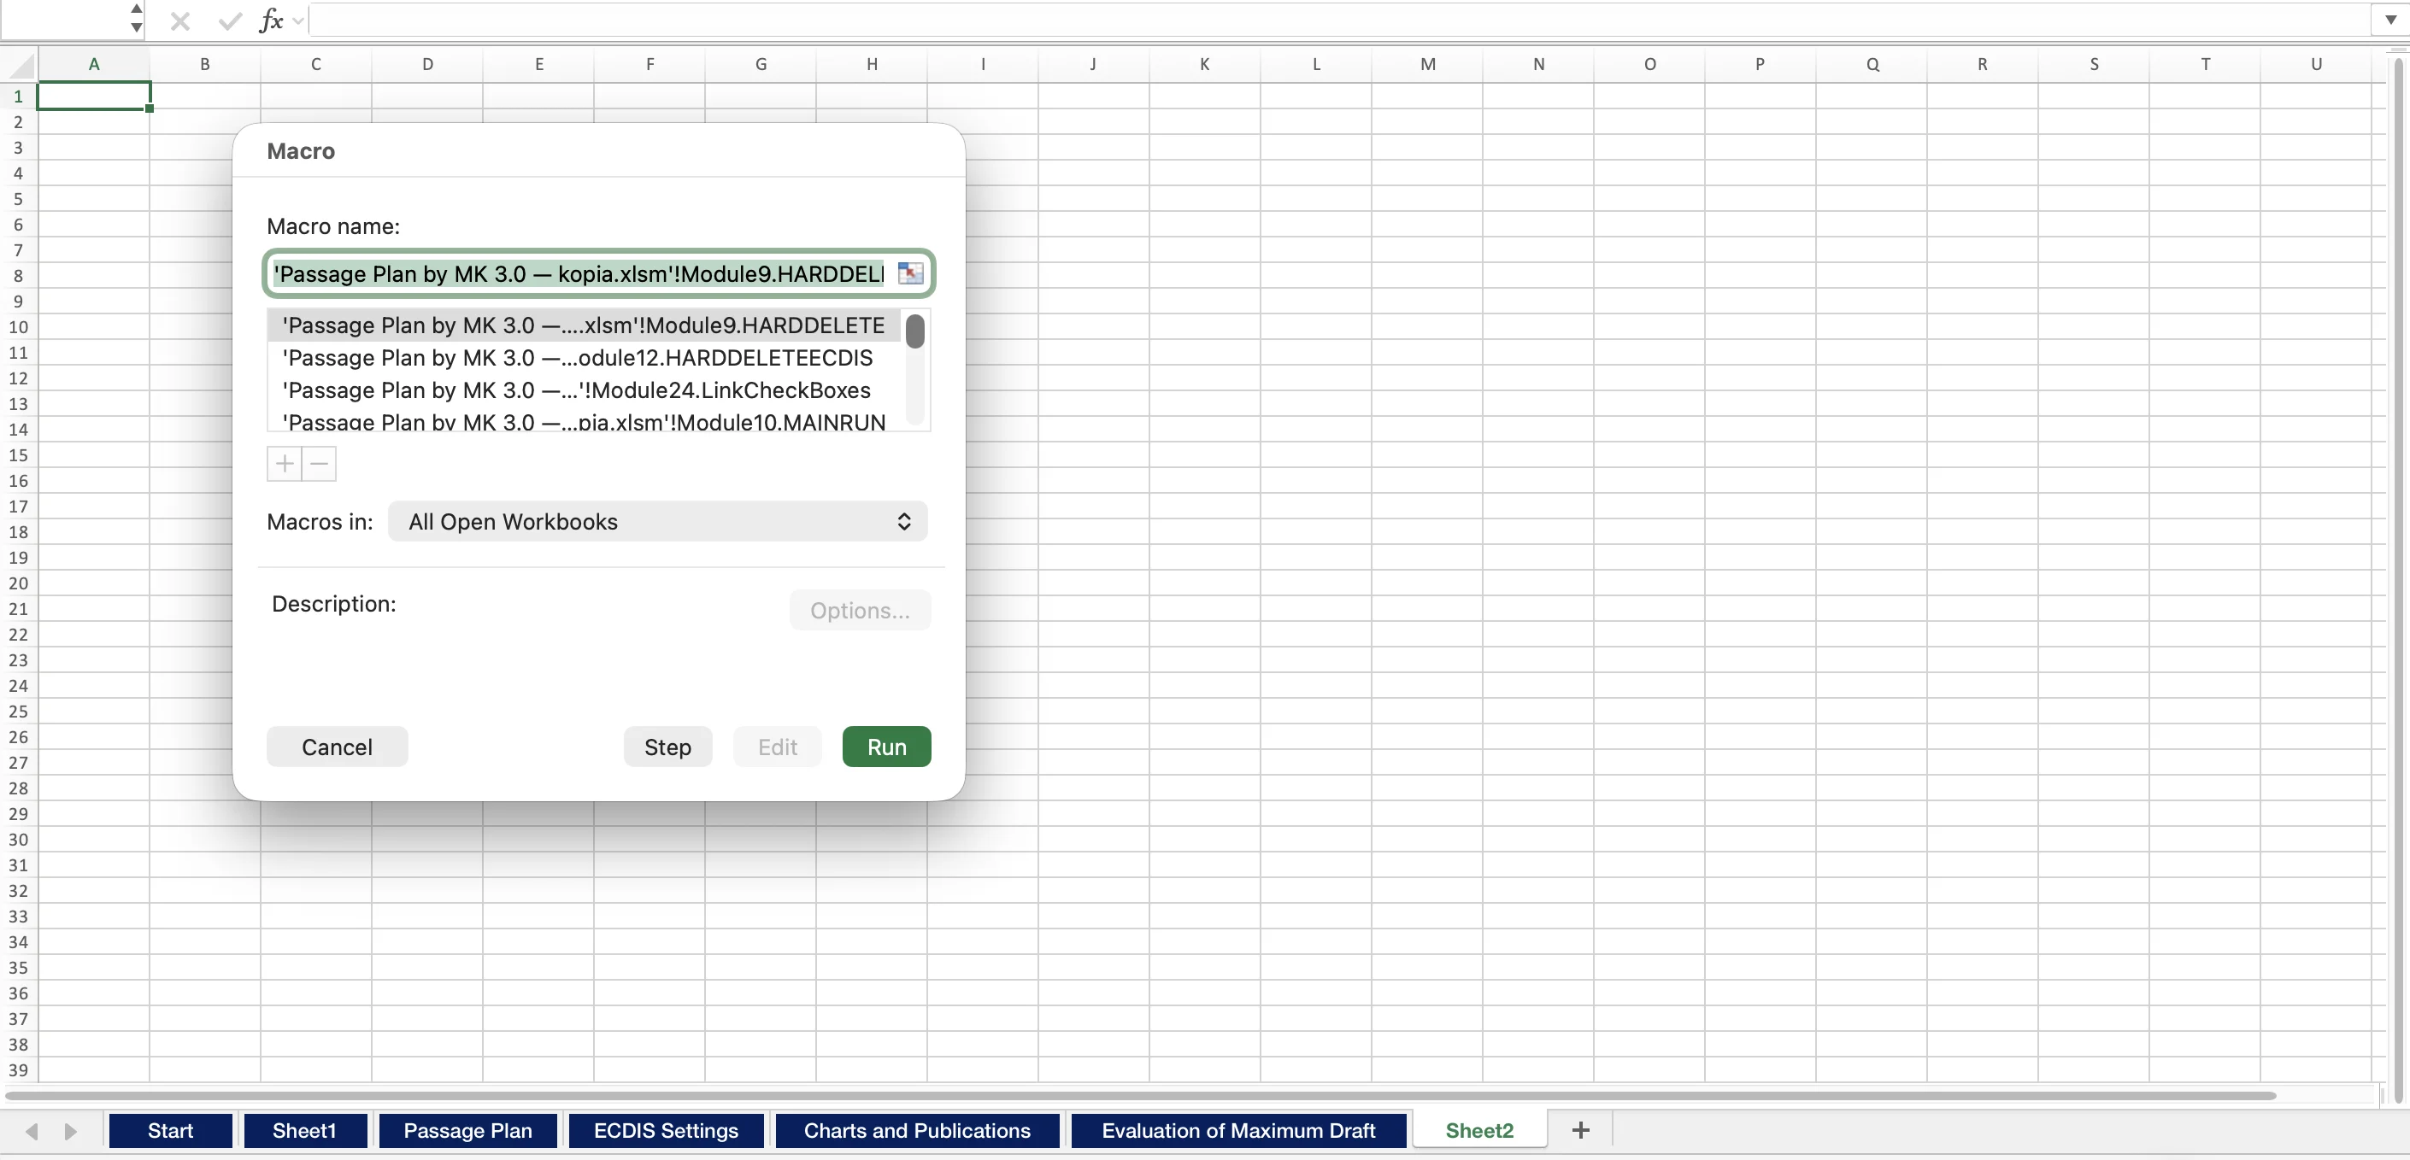2410x1160 pixels.
Task: Open the fx function dropdown chevron
Action: 298,21
